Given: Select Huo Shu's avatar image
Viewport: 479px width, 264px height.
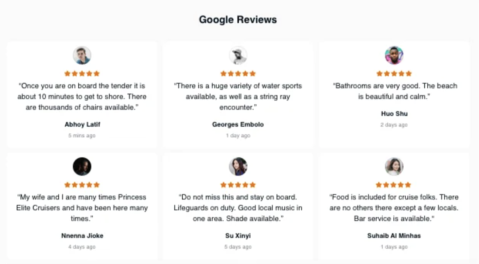Looking at the screenshot, I should [x=394, y=55].
